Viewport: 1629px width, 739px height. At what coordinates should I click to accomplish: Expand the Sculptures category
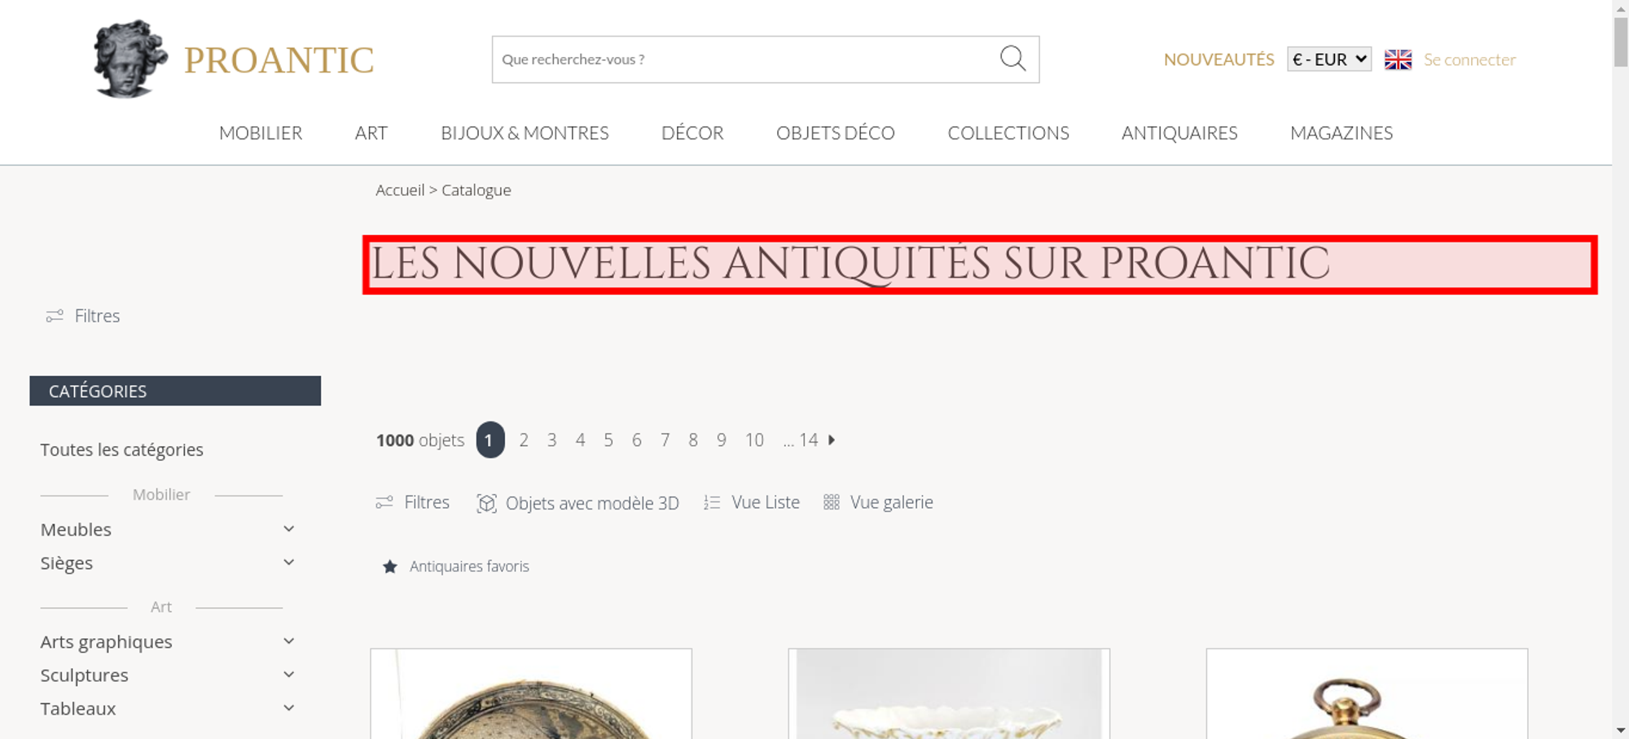tap(288, 675)
